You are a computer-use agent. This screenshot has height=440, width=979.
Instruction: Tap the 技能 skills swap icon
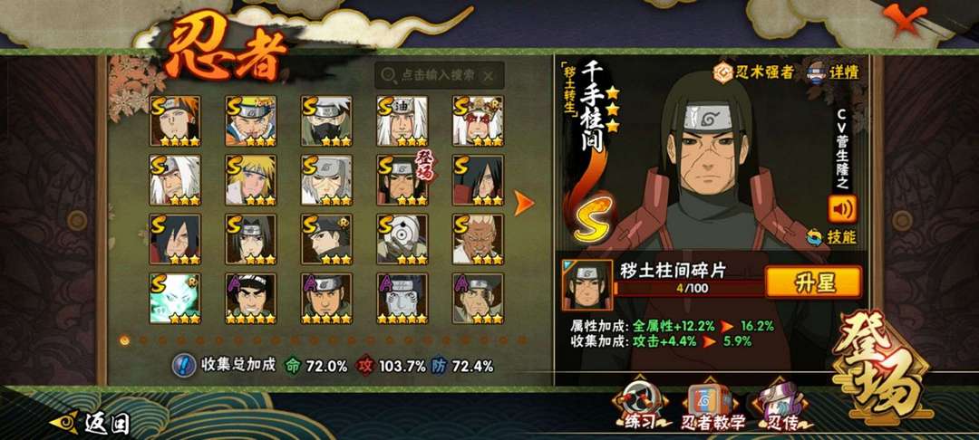click(x=831, y=237)
